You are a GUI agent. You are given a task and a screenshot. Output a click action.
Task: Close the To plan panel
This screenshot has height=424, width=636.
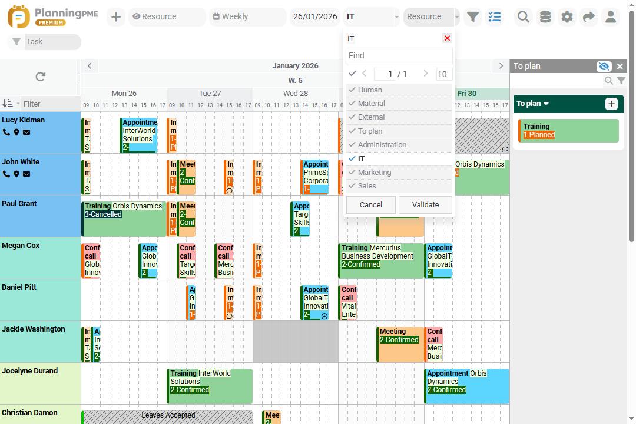620,66
